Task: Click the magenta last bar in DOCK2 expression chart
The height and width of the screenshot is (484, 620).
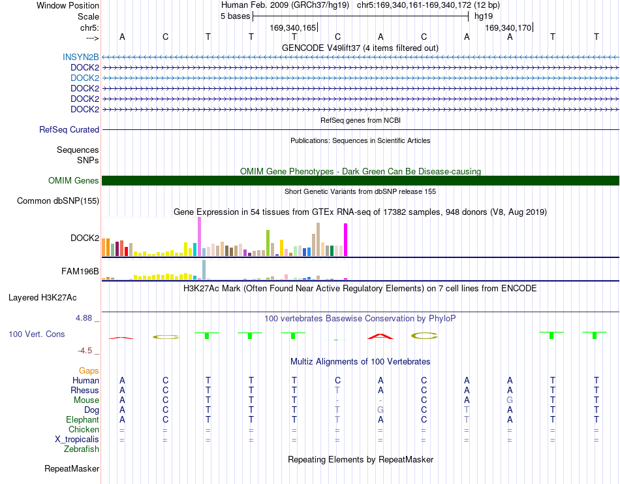Action: tap(346, 240)
